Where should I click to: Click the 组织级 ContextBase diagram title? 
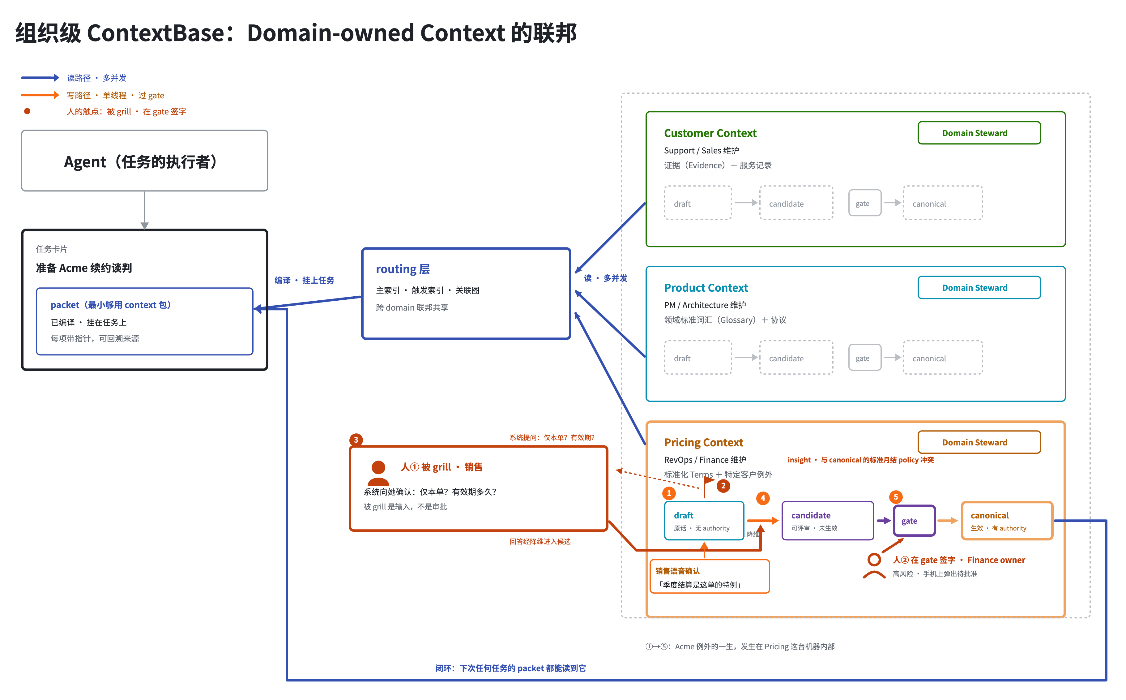[x=296, y=33]
